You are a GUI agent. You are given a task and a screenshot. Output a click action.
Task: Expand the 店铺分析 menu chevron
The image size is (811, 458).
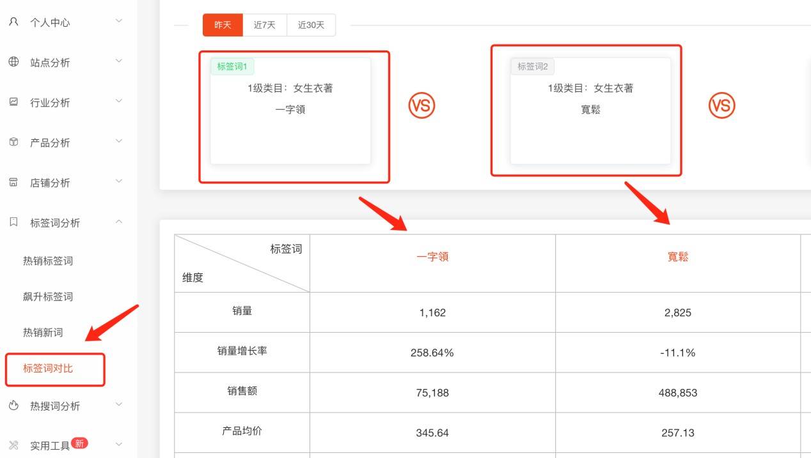119,181
